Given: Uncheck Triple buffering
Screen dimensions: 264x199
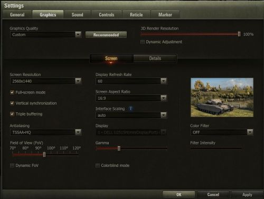Looking at the screenshot, I should (x=12, y=114).
